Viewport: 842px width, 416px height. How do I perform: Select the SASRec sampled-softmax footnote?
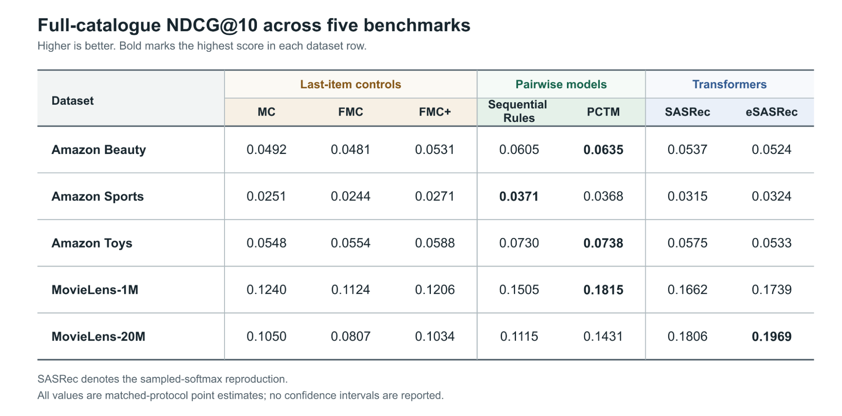pos(163,379)
